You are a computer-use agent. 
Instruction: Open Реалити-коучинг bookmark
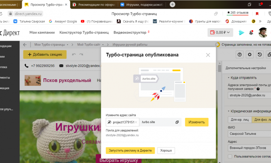coord(169,21)
